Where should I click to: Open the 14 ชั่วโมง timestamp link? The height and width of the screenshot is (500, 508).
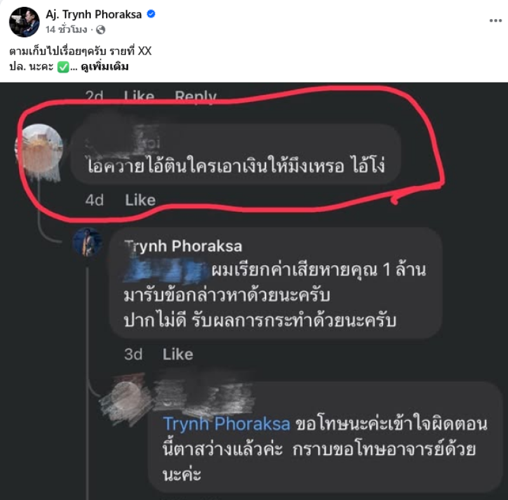(x=67, y=30)
